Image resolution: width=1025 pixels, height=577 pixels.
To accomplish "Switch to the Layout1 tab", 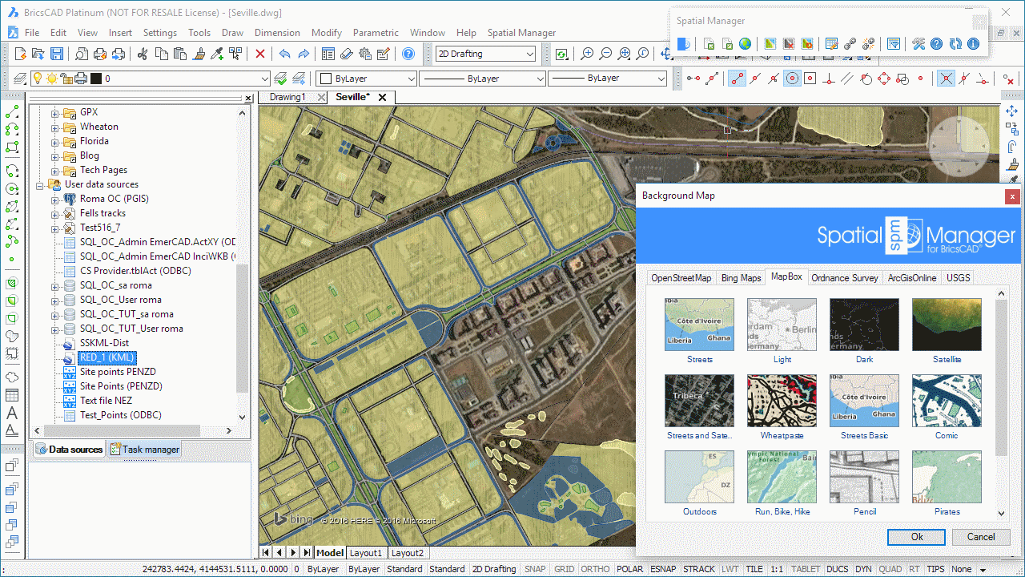I will [366, 553].
